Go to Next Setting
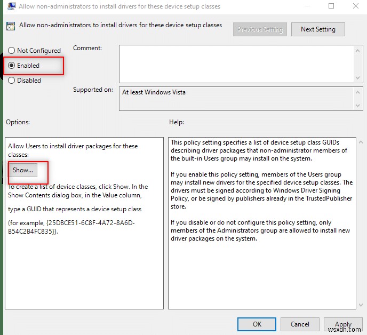 [318, 29]
